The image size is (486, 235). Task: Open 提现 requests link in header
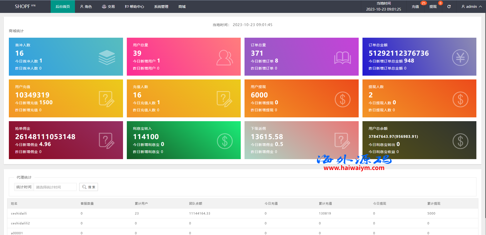(x=433, y=7)
